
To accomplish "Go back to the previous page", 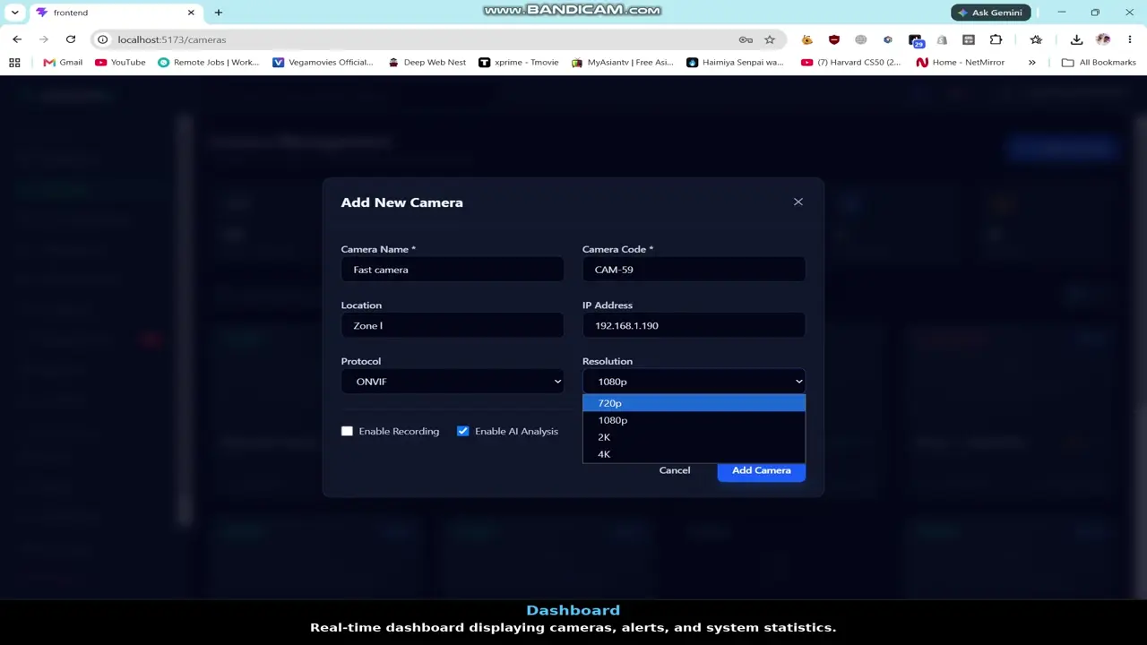I will pos(17,39).
